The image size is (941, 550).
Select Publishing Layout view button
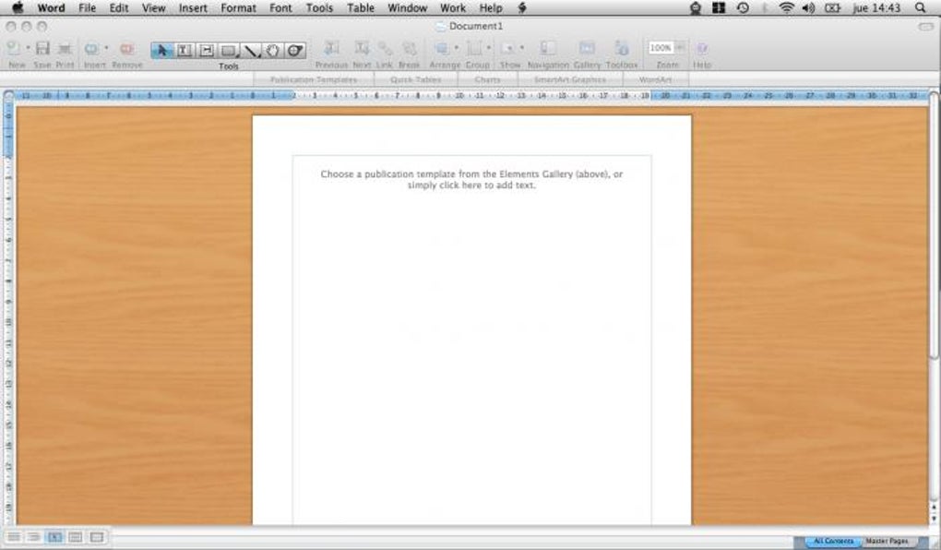pos(54,537)
